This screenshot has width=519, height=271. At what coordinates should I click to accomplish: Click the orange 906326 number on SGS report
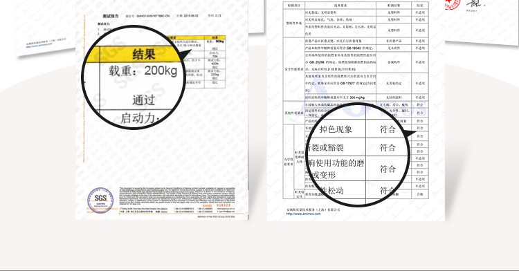click(x=224, y=205)
